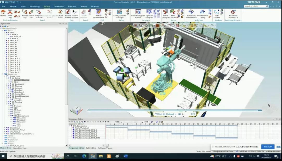The image size is (282, 161).
Task: Click the ribbon Search input field
Action: (x=255, y=6)
